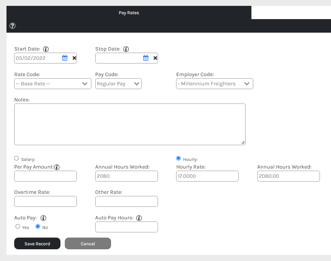Clear the Stop Date value

155,58
